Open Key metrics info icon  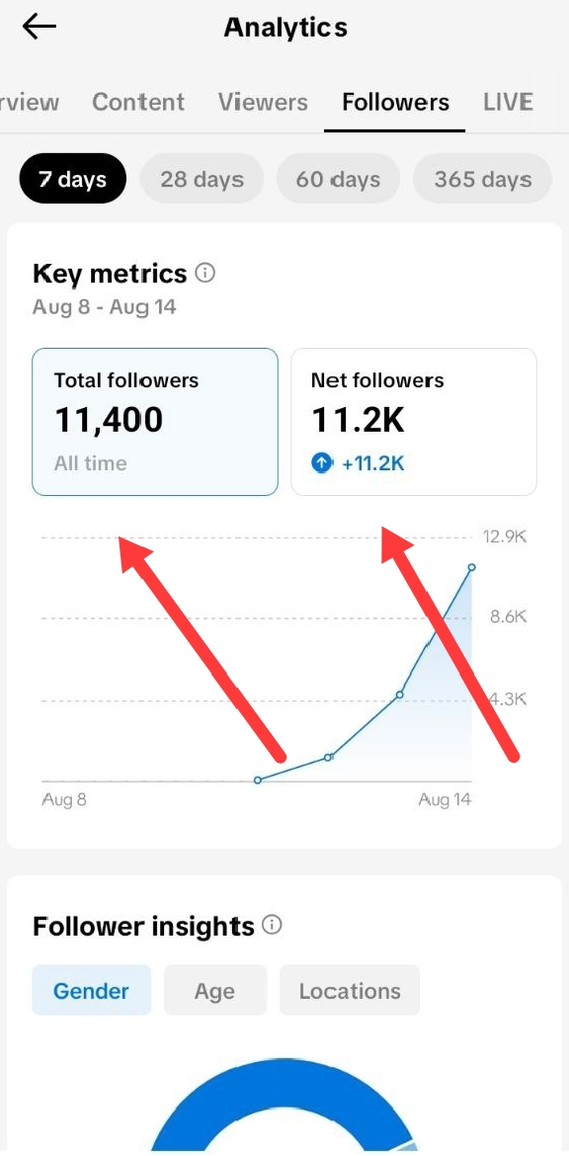pyautogui.click(x=204, y=274)
